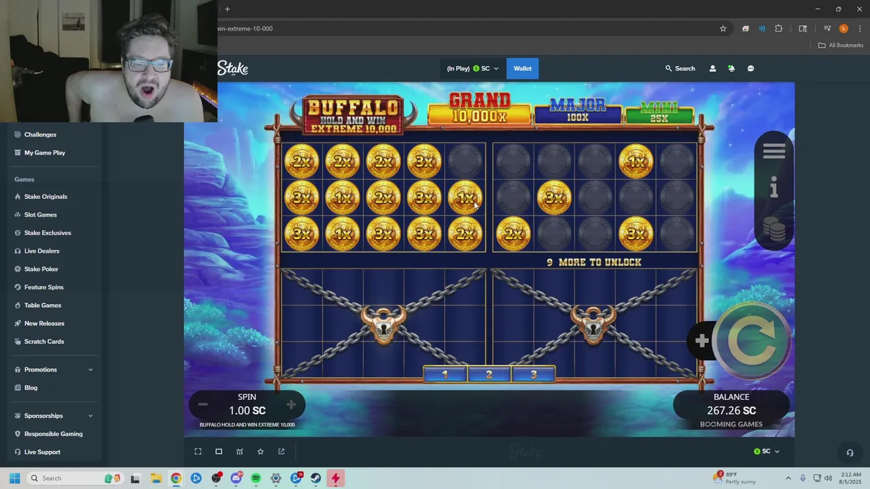The width and height of the screenshot is (870, 489).
Task: Show hidden system tray icons
Action: tap(788, 478)
